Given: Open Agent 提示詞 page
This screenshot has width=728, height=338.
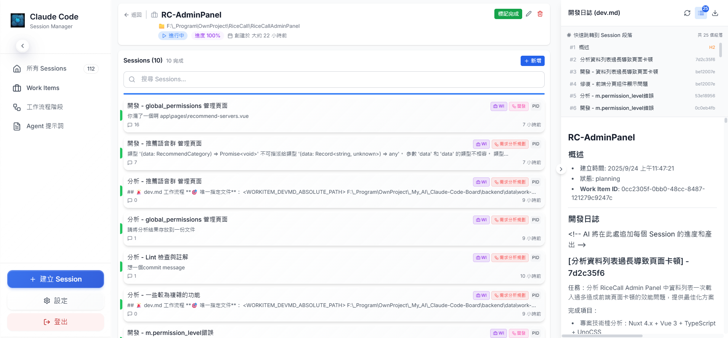Looking at the screenshot, I should click(56, 126).
